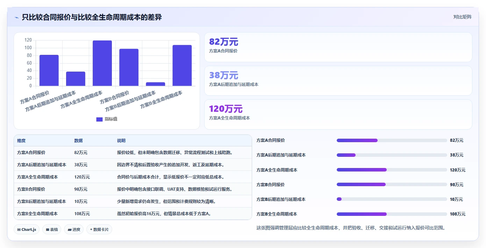Image resolution: width=486 pixels, height=248 pixels.
Task: Click the 对比矩阵 label in the header
Action: (x=462, y=17)
